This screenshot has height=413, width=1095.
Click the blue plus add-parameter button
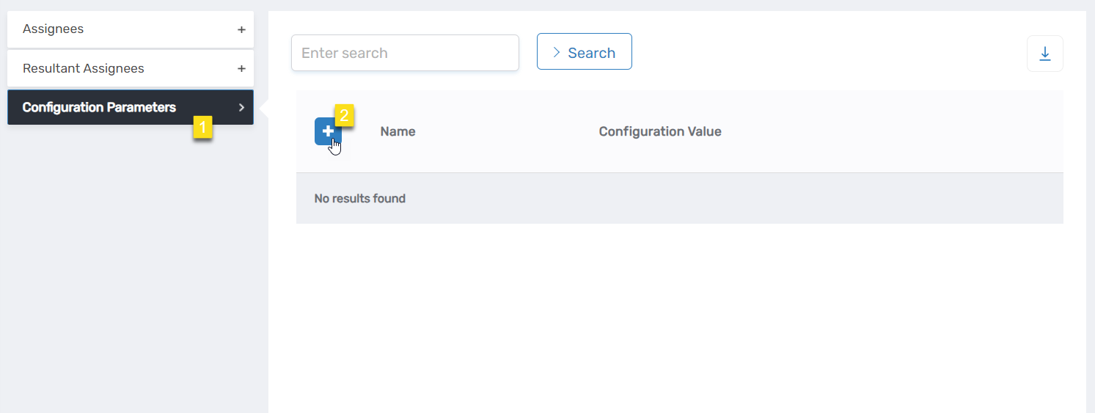pos(326,131)
